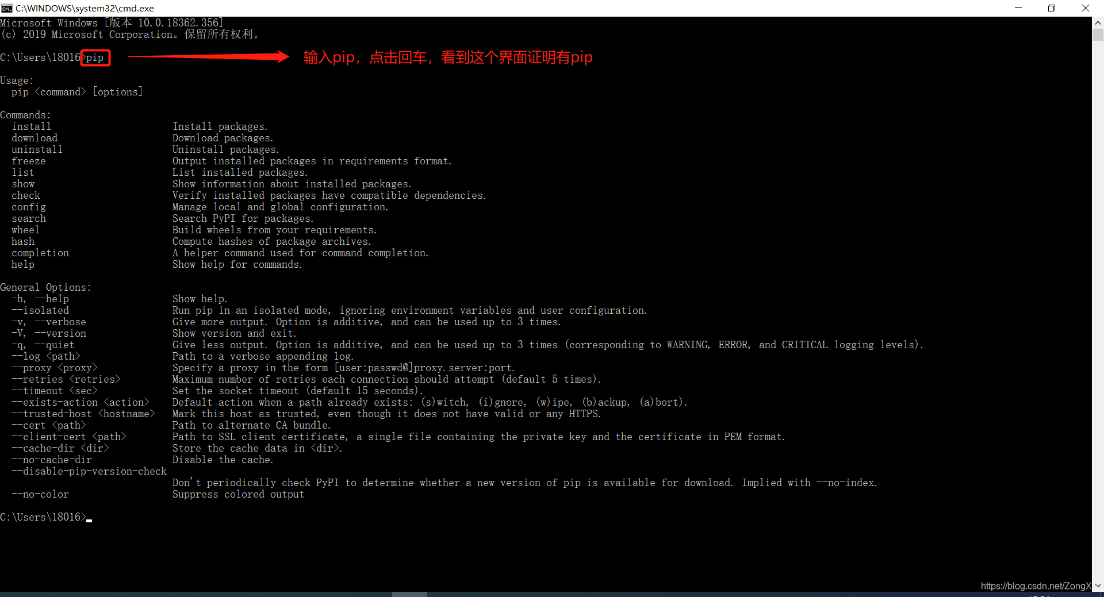Click the 'uninstall' command text
The image size is (1104, 597).
[37, 149]
